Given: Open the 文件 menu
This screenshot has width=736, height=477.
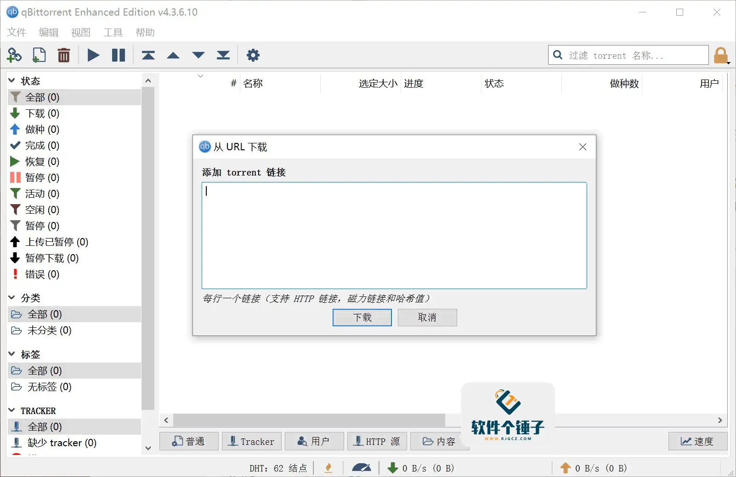Looking at the screenshot, I should pyautogui.click(x=16, y=32).
